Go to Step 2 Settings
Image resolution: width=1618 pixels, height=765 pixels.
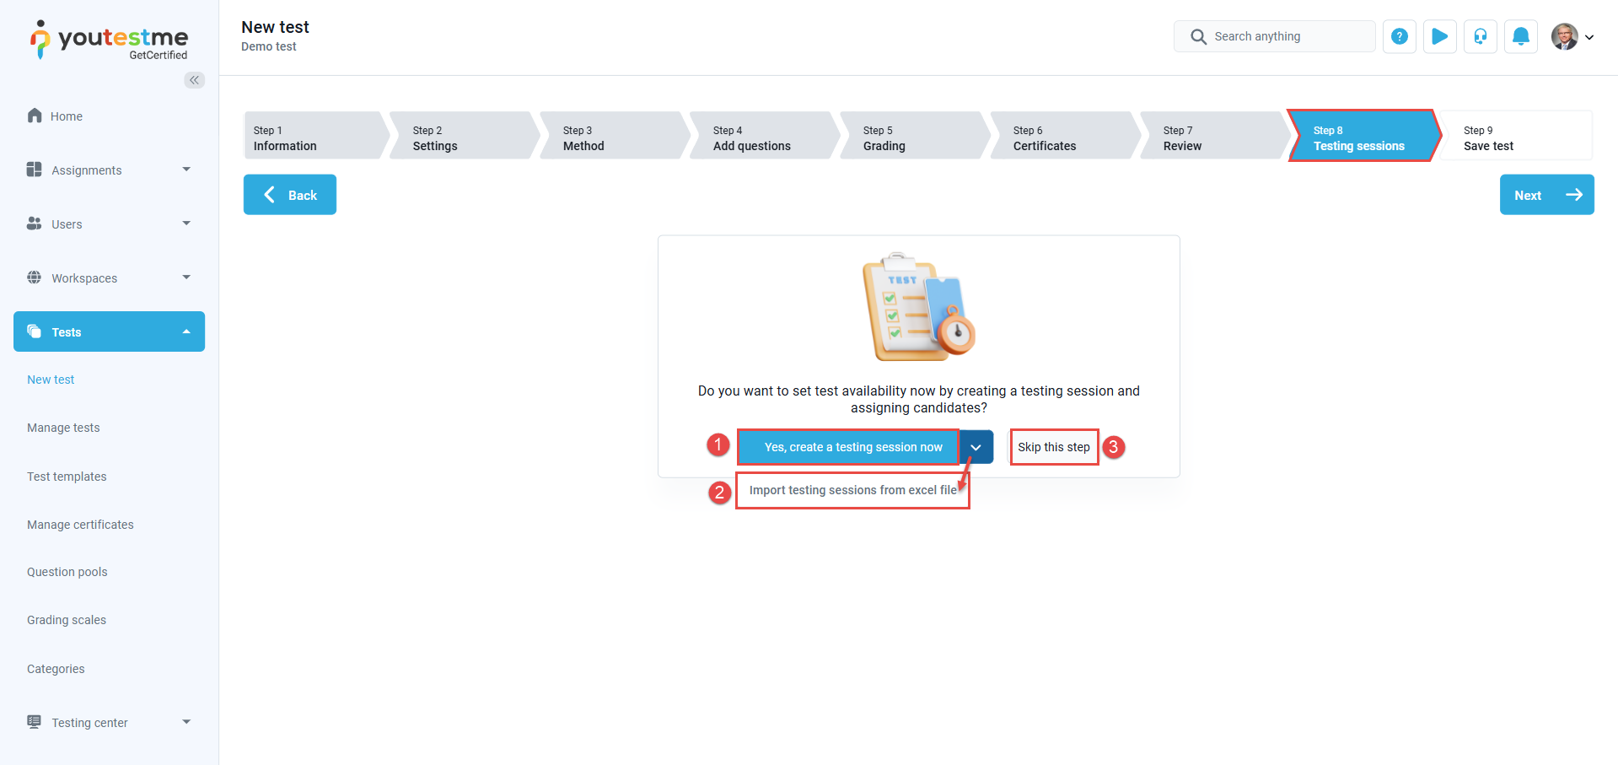465,135
